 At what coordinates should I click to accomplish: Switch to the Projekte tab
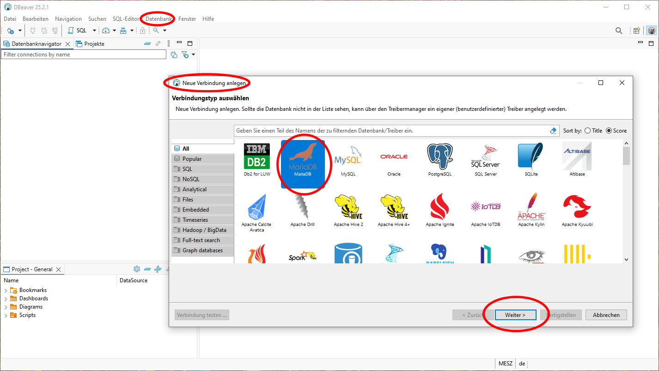(x=91, y=44)
